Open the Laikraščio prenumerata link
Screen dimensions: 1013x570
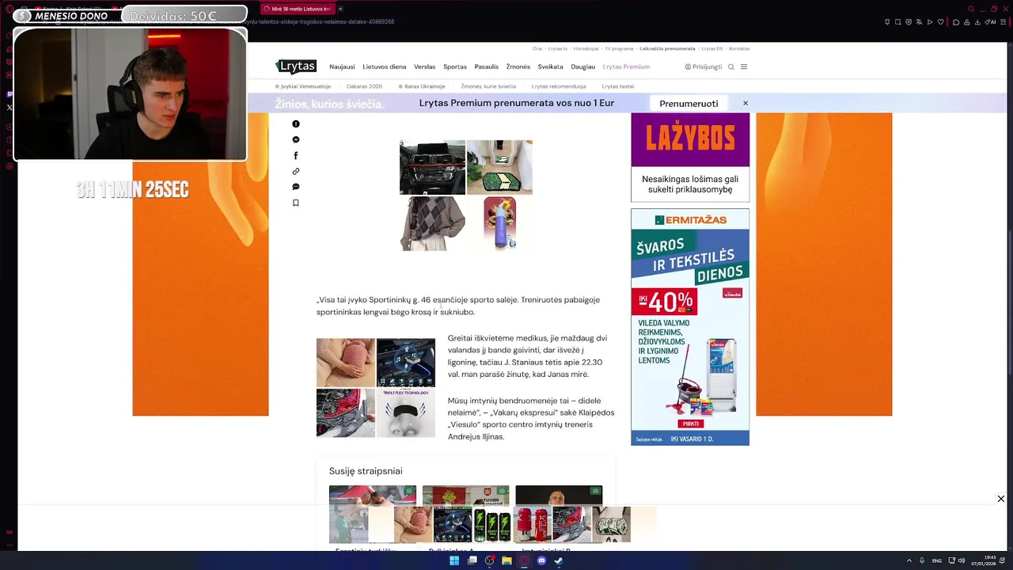(667, 49)
